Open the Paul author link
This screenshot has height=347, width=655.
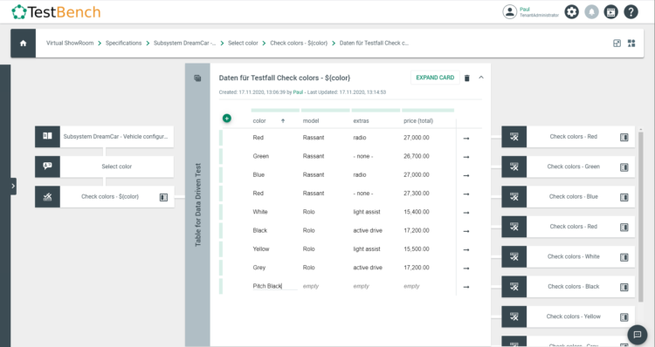(x=298, y=92)
